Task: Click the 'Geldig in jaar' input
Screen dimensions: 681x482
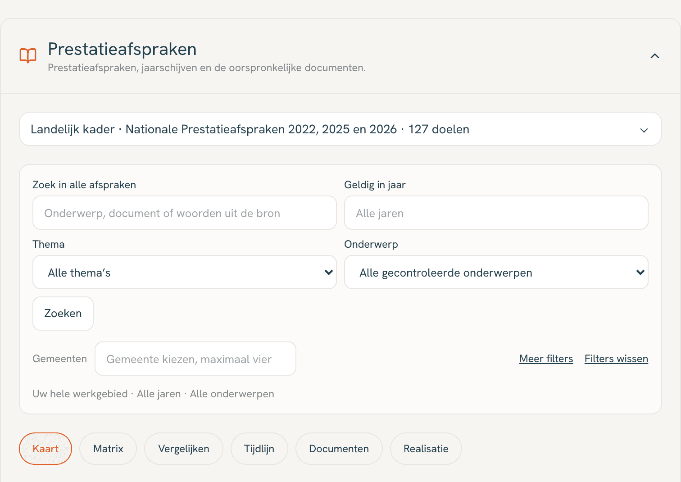Action: pos(496,213)
